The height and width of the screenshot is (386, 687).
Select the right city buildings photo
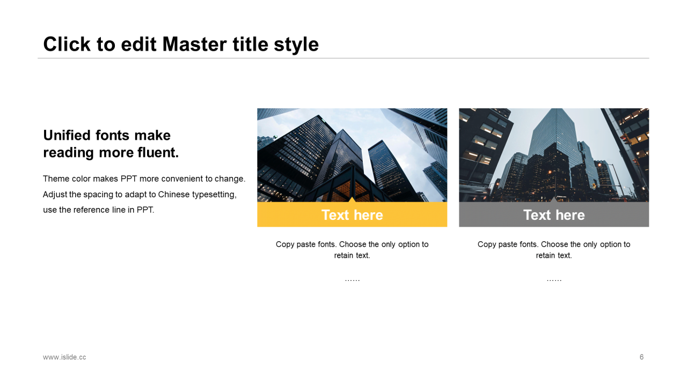tap(554, 155)
